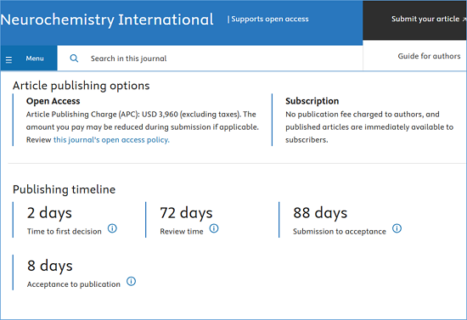Focus the Search in this journal field
The width and height of the screenshot is (467, 320).
tap(210, 59)
